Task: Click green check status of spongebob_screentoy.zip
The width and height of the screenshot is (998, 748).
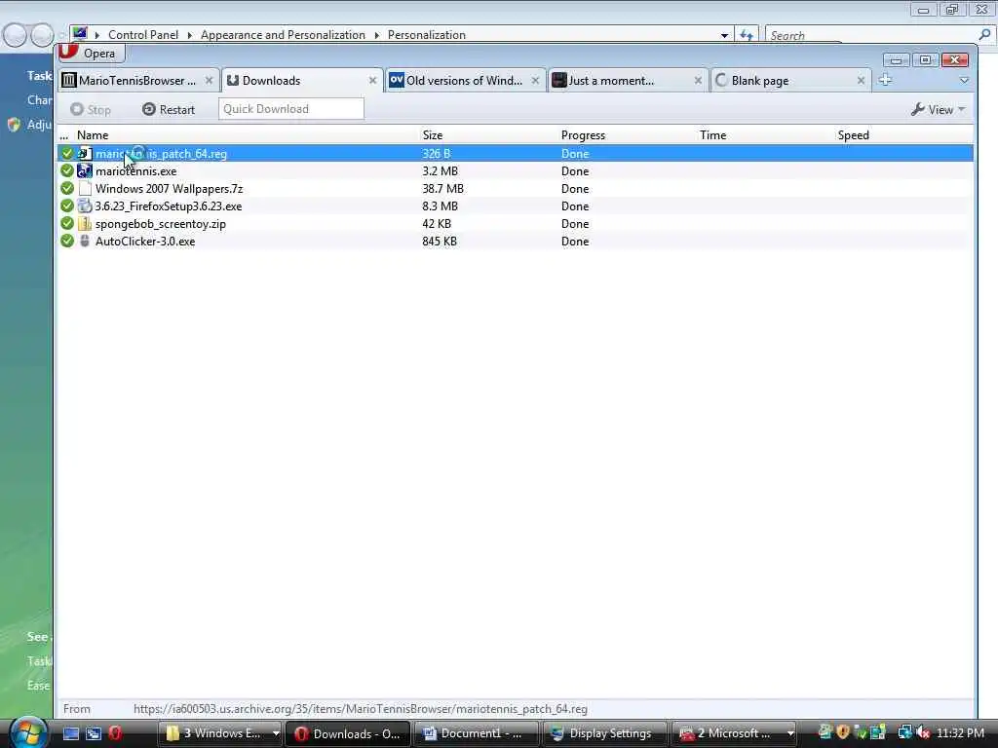Action: [67, 224]
